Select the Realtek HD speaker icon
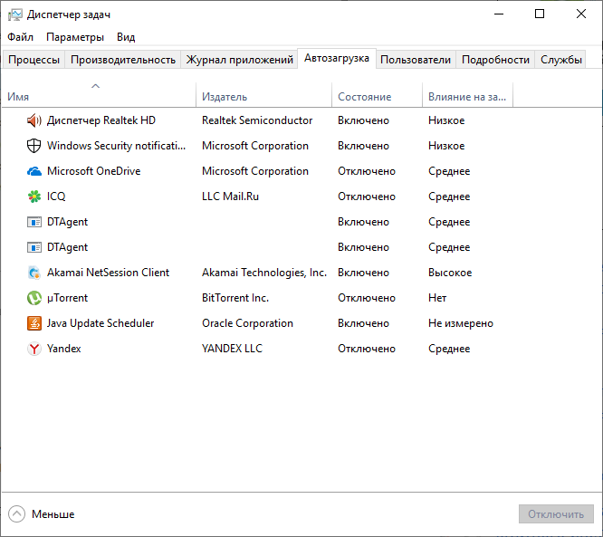The width and height of the screenshot is (603, 537). point(34,120)
